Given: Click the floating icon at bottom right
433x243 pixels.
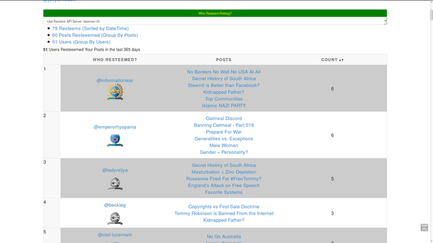Looking at the screenshot, I should tap(424, 227).
